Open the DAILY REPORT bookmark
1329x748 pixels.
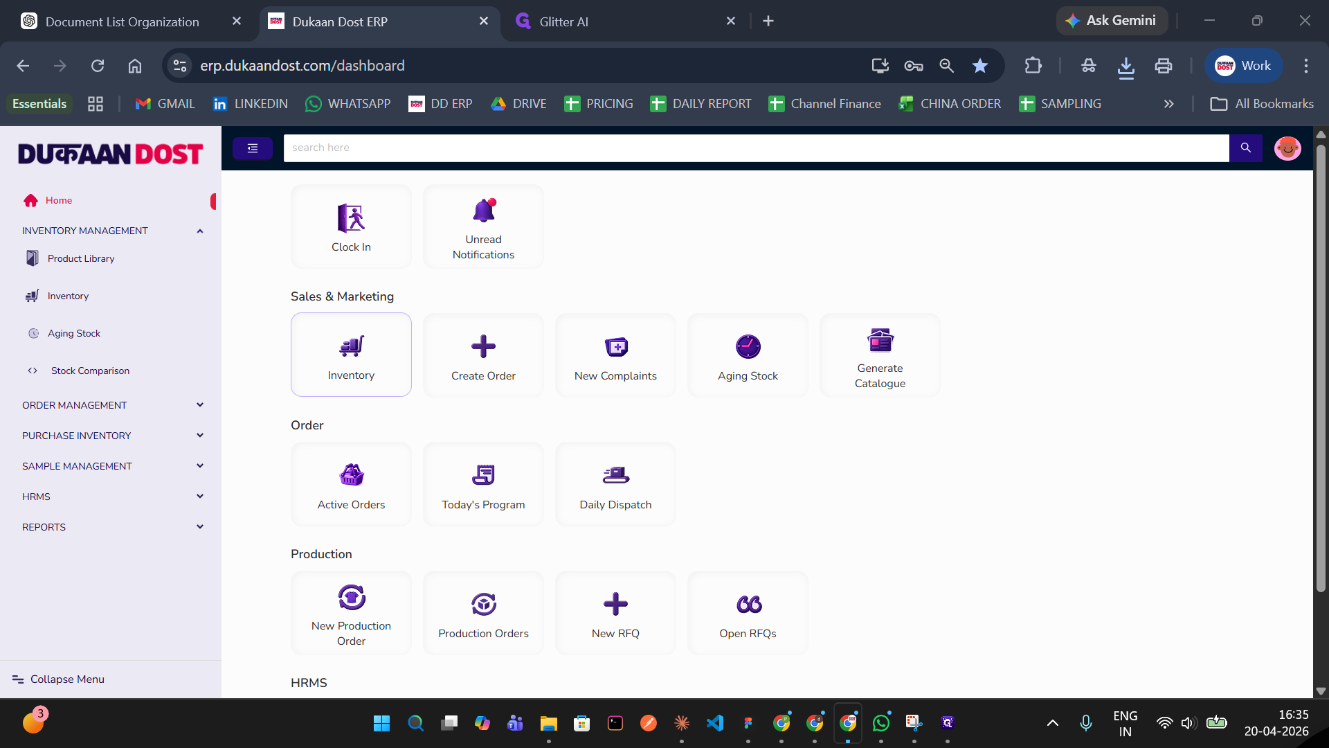(700, 104)
